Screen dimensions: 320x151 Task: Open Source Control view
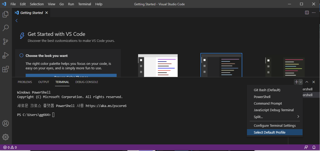click(x=6, y=41)
